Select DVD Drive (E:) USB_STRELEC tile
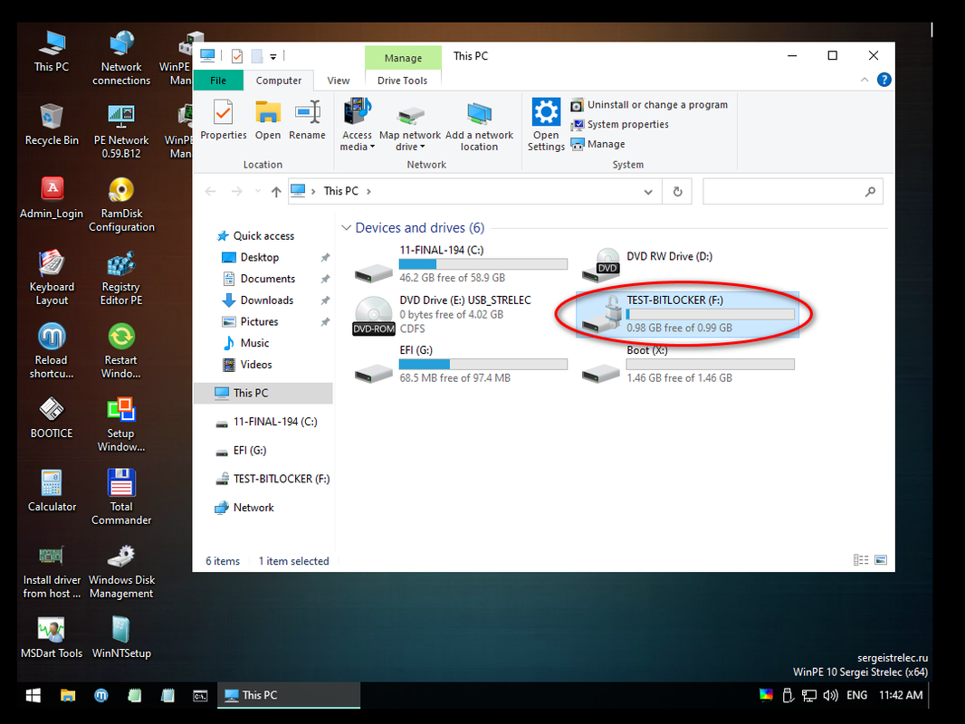Image resolution: width=965 pixels, height=724 pixels. tap(462, 314)
